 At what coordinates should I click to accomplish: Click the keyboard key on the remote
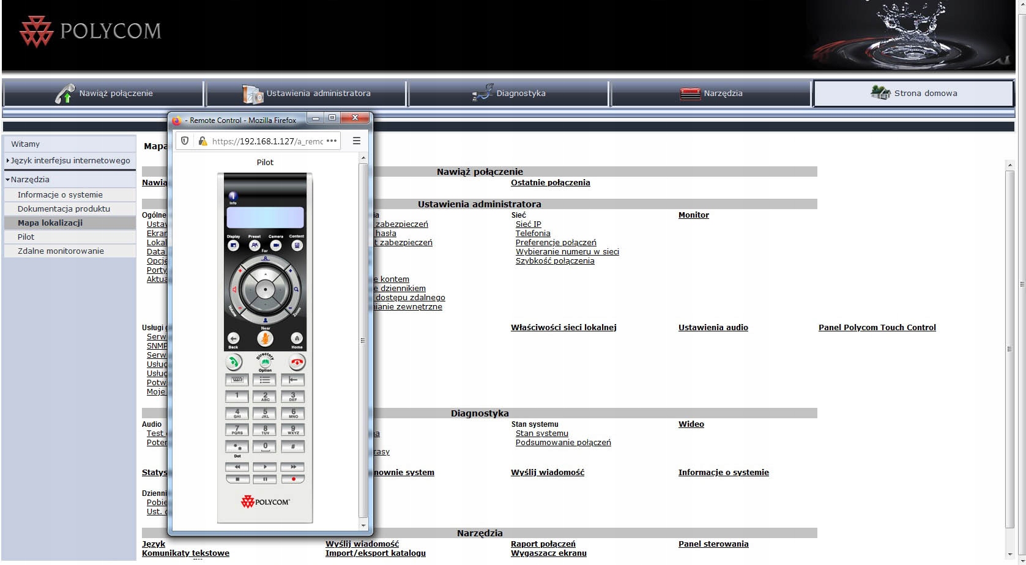pyautogui.click(x=237, y=380)
